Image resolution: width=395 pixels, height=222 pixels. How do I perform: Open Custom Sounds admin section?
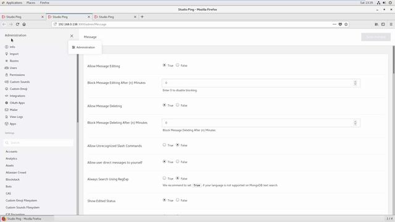[17, 82]
